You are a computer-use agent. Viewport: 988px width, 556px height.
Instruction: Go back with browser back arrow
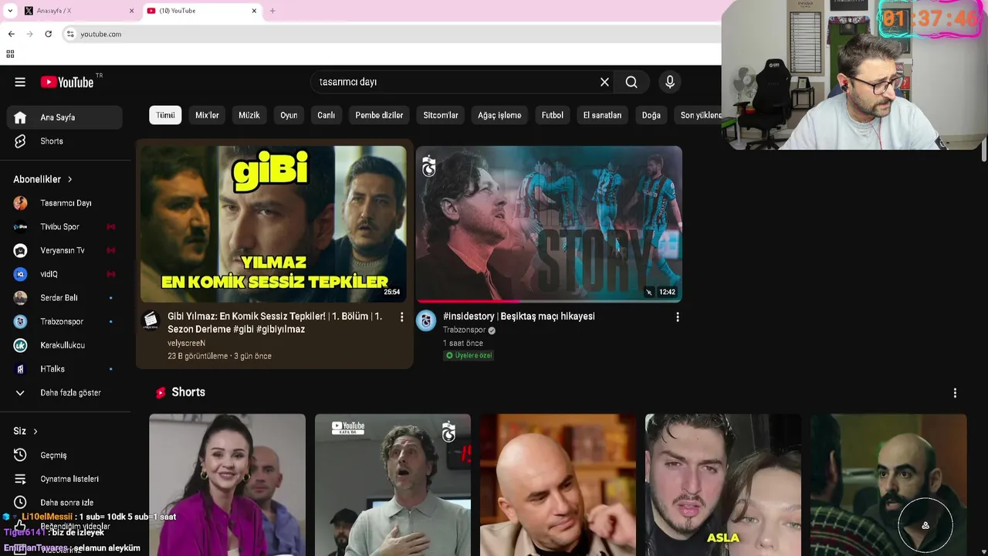coord(11,34)
